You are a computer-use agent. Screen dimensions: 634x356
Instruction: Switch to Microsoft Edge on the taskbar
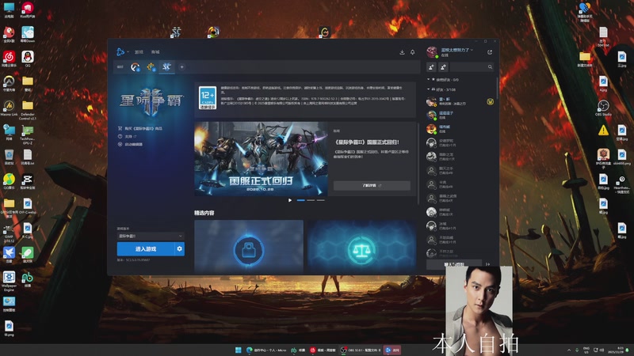point(267,350)
